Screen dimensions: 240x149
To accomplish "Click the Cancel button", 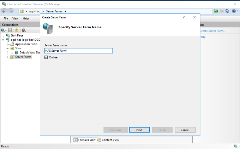I will [x=185, y=130].
